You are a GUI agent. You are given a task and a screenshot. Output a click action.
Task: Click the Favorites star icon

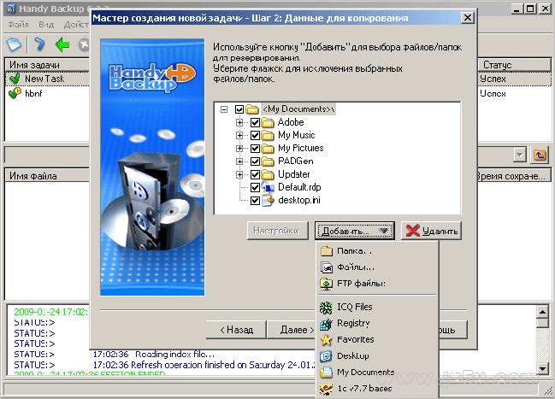[326, 340]
